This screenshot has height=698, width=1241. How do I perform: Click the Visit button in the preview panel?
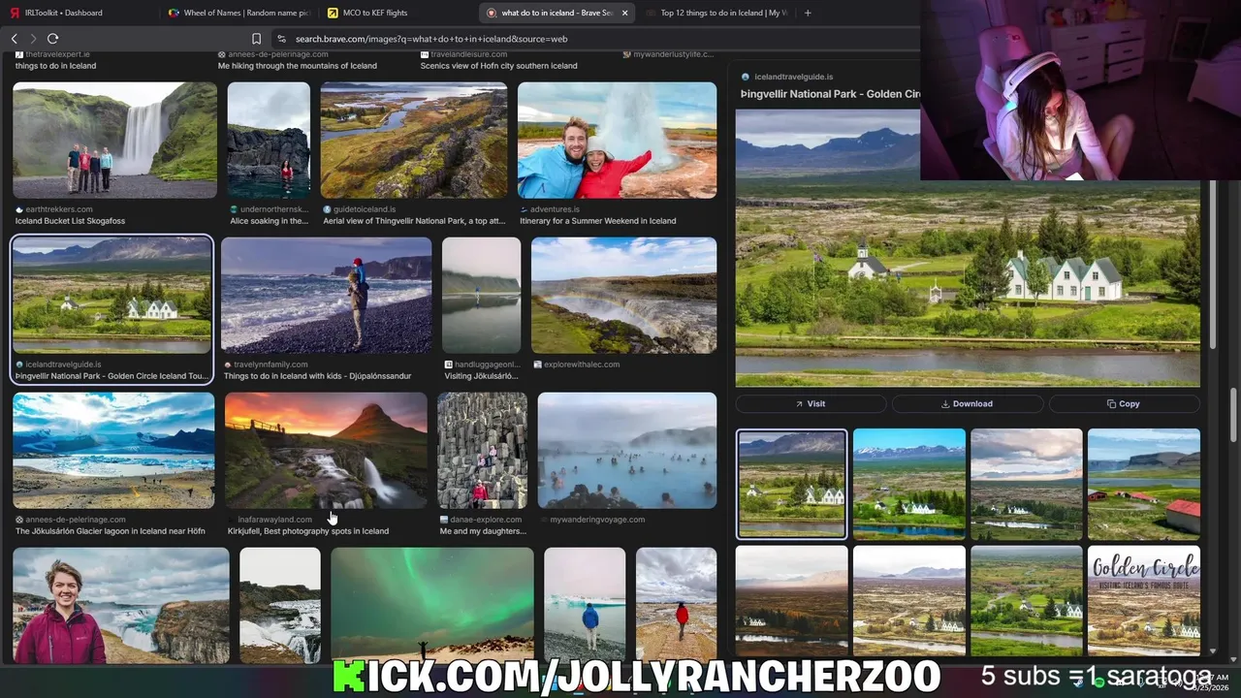pos(811,403)
